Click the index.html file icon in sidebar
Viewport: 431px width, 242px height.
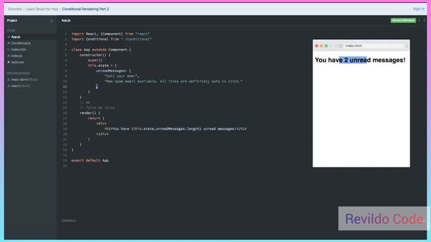(9, 49)
